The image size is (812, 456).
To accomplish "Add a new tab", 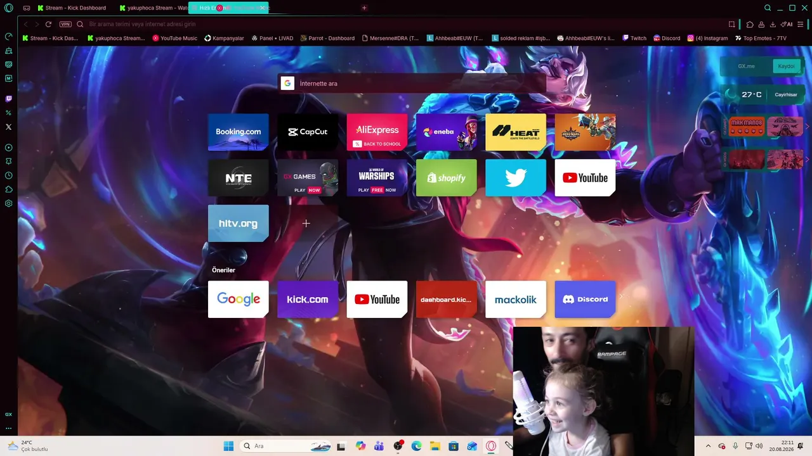I will coord(364,8).
